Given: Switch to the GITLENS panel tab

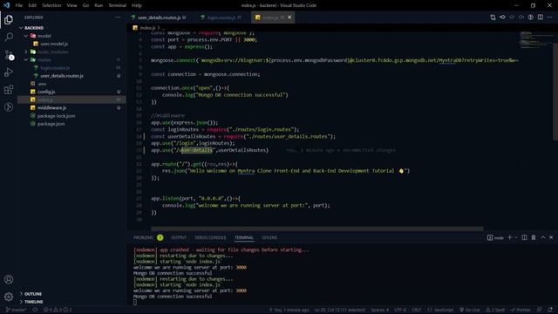Looking at the screenshot, I should (x=269, y=237).
